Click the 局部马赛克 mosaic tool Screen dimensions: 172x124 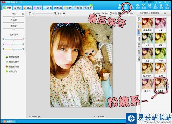[x=12, y=62]
